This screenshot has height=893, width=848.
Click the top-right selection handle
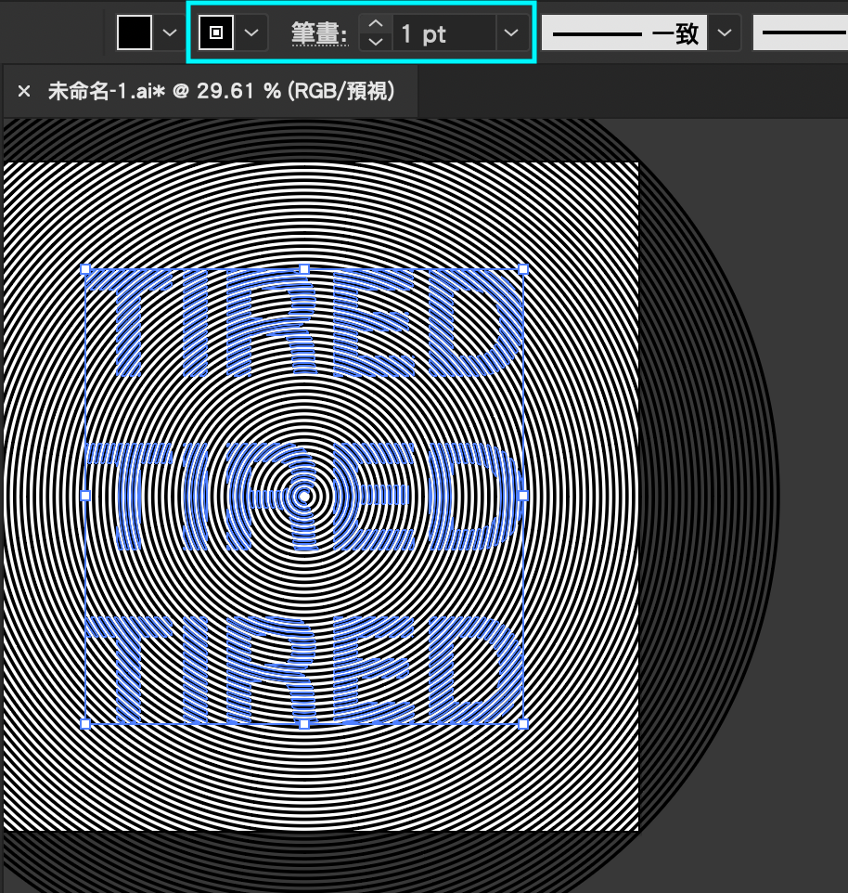523,269
